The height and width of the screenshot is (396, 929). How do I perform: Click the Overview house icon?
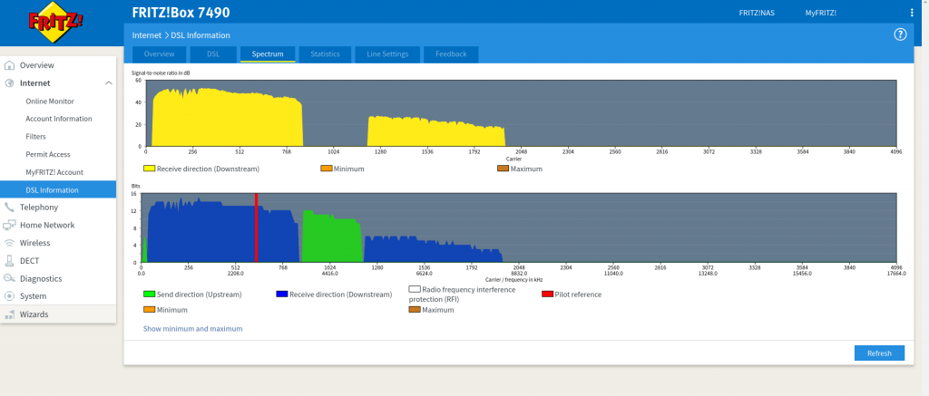coord(9,65)
